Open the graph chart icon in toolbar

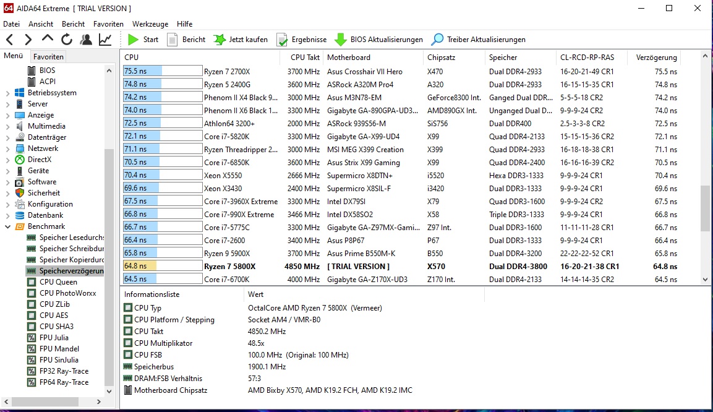(106, 40)
